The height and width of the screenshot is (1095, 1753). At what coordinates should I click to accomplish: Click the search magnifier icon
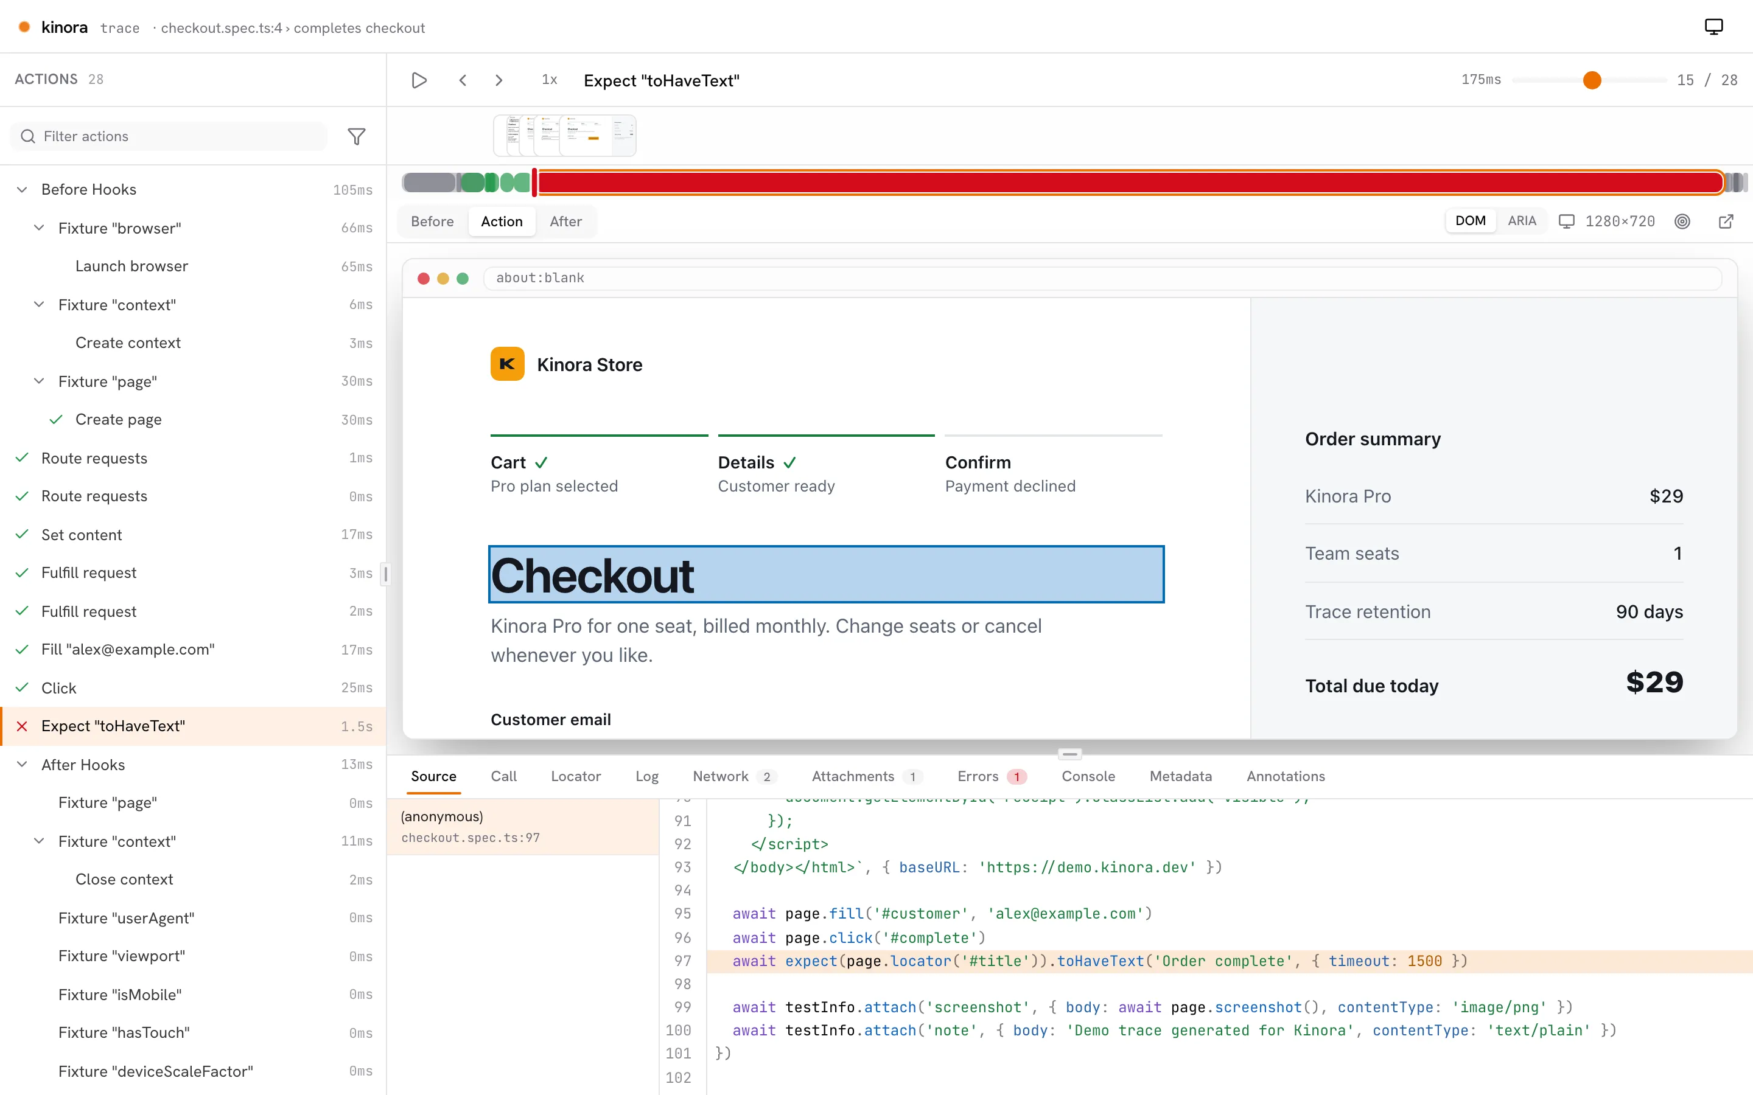[x=27, y=136]
